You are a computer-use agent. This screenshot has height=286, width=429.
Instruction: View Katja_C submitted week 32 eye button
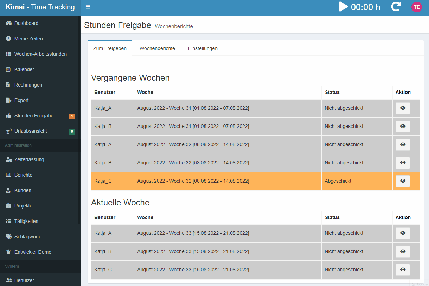point(403,181)
